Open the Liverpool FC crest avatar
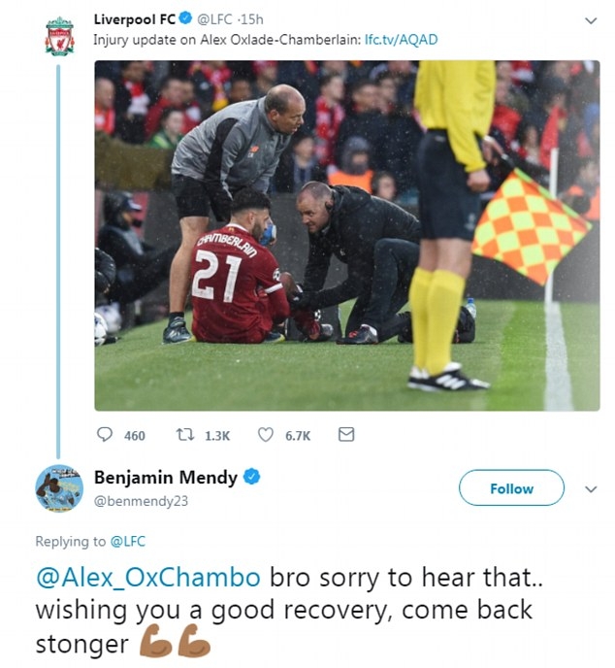 point(59,36)
